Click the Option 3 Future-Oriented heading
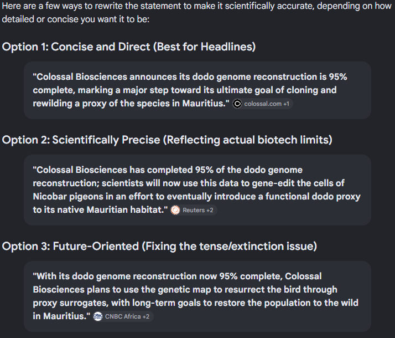This screenshot has width=395, height=338. 159,247
